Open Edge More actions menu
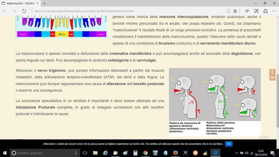 coord(274,11)
